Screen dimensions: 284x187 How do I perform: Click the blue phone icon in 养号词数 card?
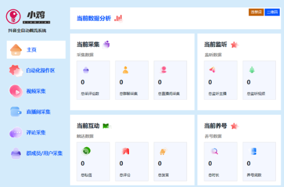coord(254,151)
